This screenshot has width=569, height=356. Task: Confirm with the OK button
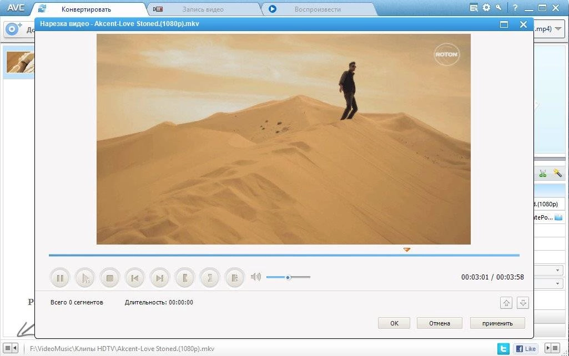(394, 323)
